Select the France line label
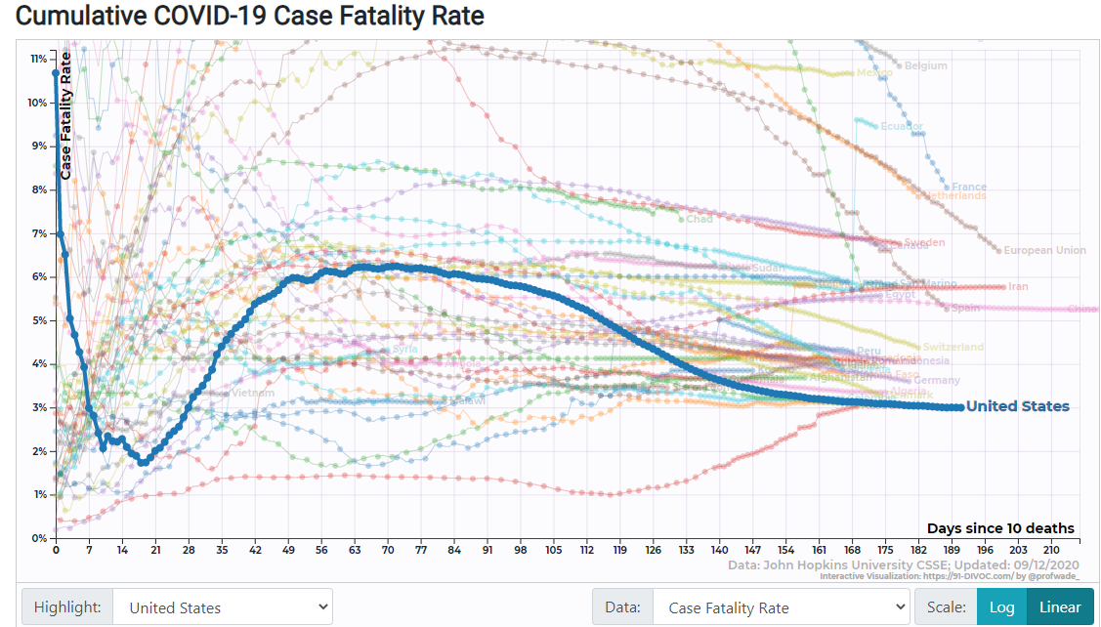Image resolution: width=1101 pixels, height=627 pixels. 969,188
